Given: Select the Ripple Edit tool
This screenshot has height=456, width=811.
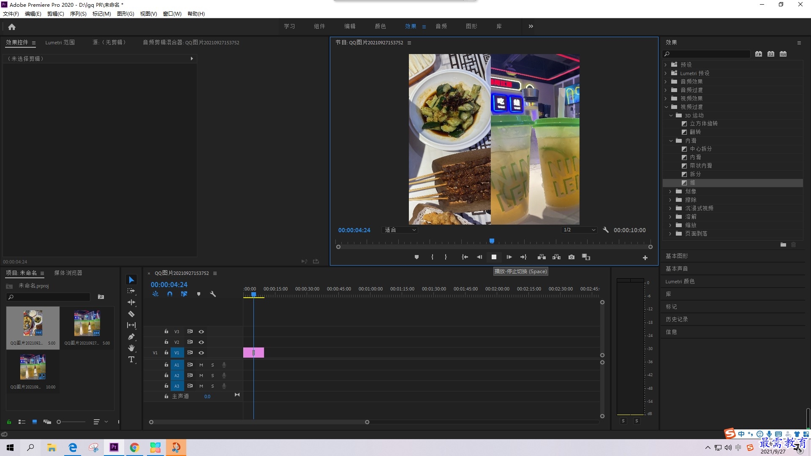Looking at the screenshot, I should point(131,302).
